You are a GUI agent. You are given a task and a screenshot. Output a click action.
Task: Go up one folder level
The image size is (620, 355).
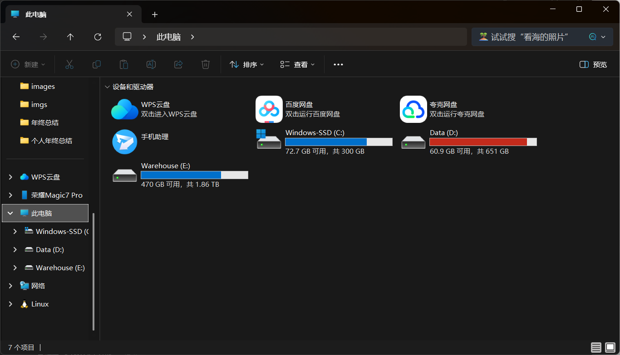(70, 37)
